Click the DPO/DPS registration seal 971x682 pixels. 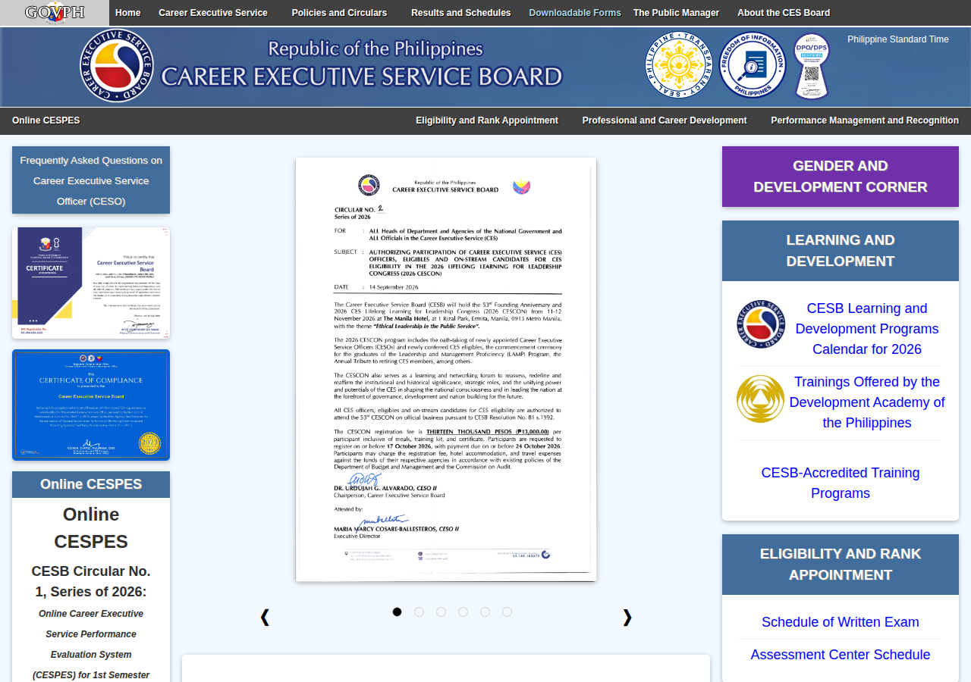click(812, 66)
